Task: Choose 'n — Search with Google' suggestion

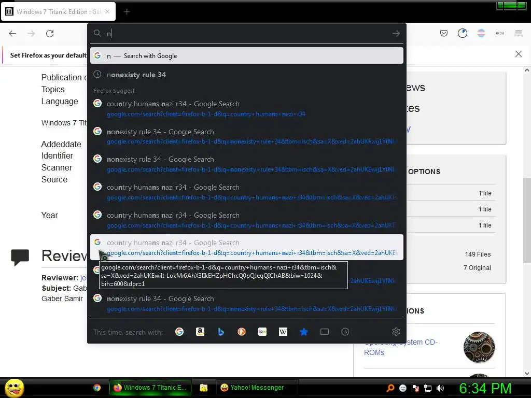Action: coord(246,55)
